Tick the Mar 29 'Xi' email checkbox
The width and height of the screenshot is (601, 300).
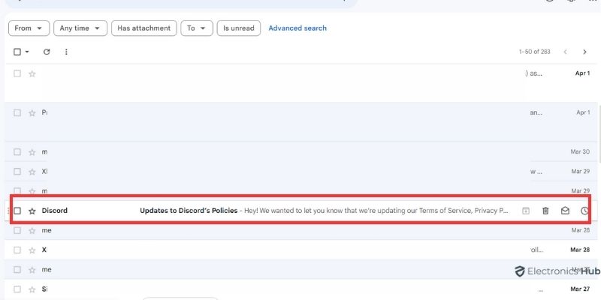click(17, 172)
